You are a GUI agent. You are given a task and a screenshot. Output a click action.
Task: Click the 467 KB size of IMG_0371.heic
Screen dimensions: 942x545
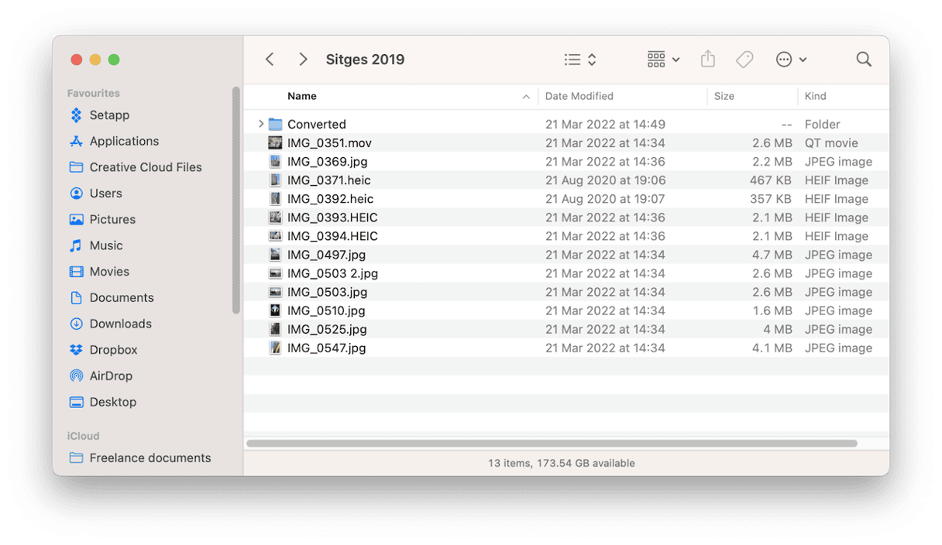pos(771,180)
